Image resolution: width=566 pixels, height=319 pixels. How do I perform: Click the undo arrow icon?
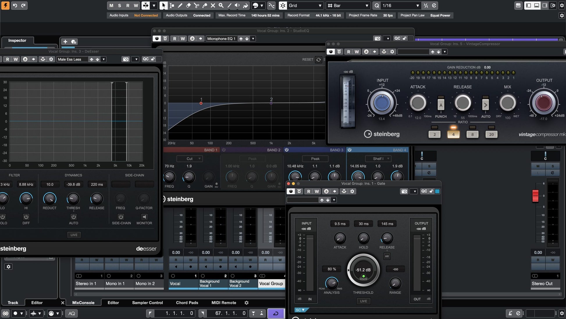15,6
